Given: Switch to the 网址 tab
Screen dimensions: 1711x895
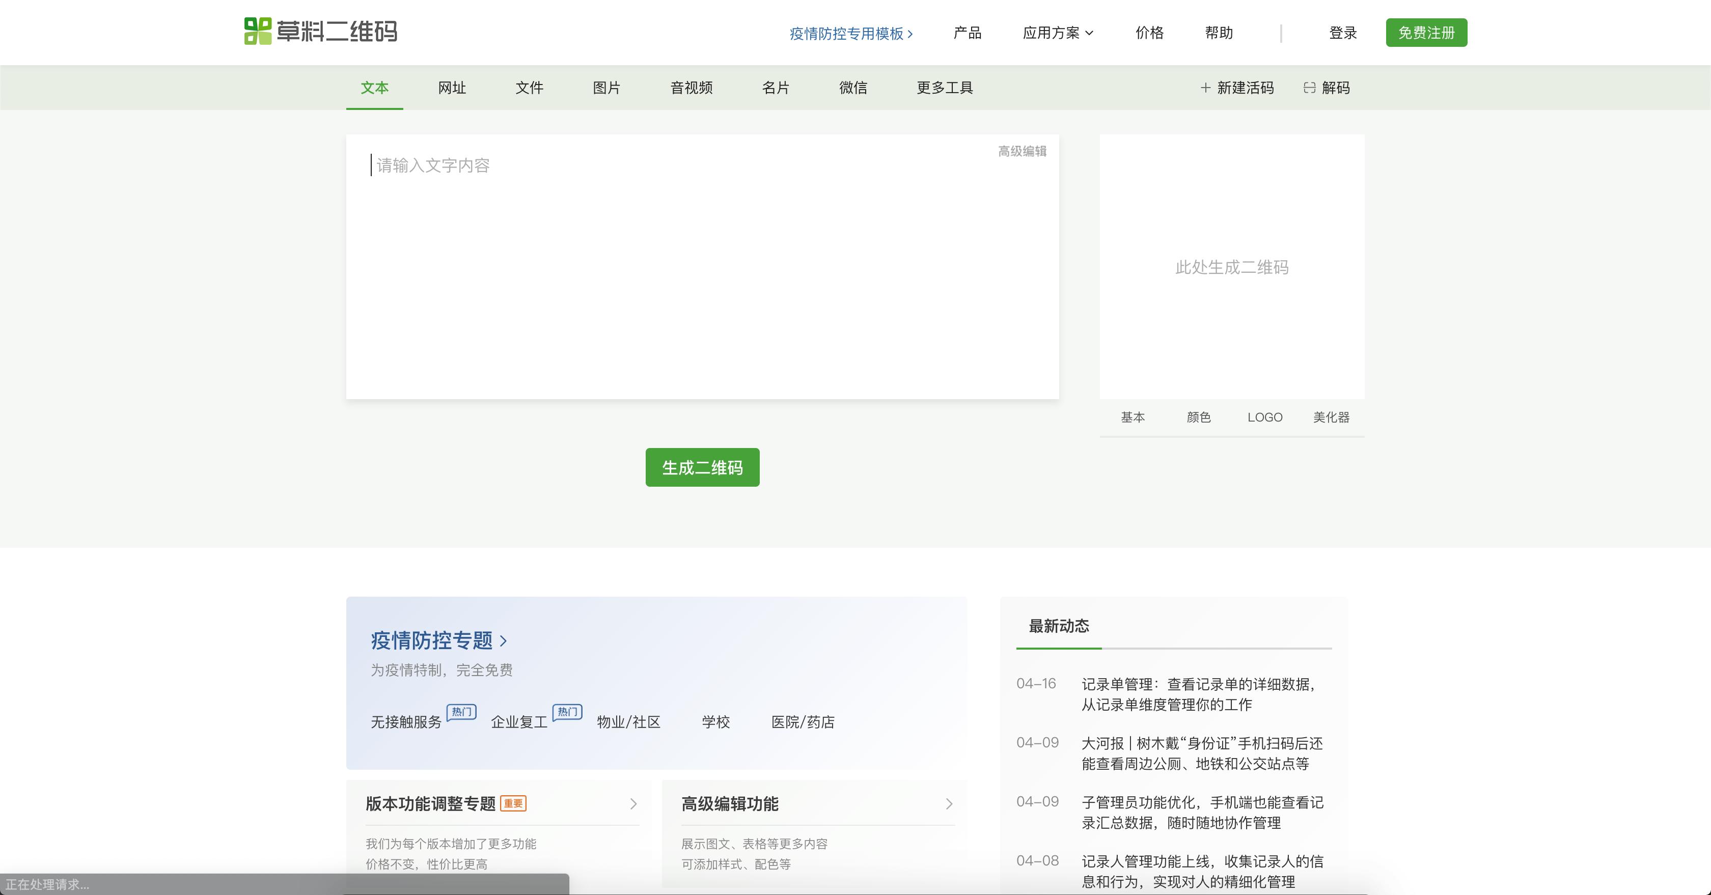Looking at the screenshot, I should (452, 88).
